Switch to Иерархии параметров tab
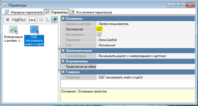 point(24,12)
